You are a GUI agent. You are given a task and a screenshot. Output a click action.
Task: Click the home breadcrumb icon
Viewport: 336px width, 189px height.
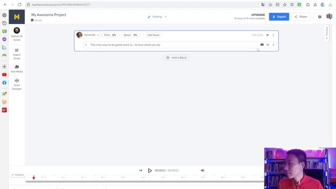(32, 20)
